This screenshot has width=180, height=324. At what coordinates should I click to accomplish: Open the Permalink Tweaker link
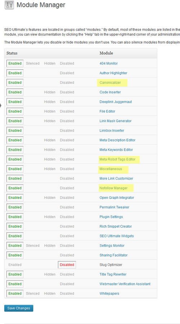114,207
